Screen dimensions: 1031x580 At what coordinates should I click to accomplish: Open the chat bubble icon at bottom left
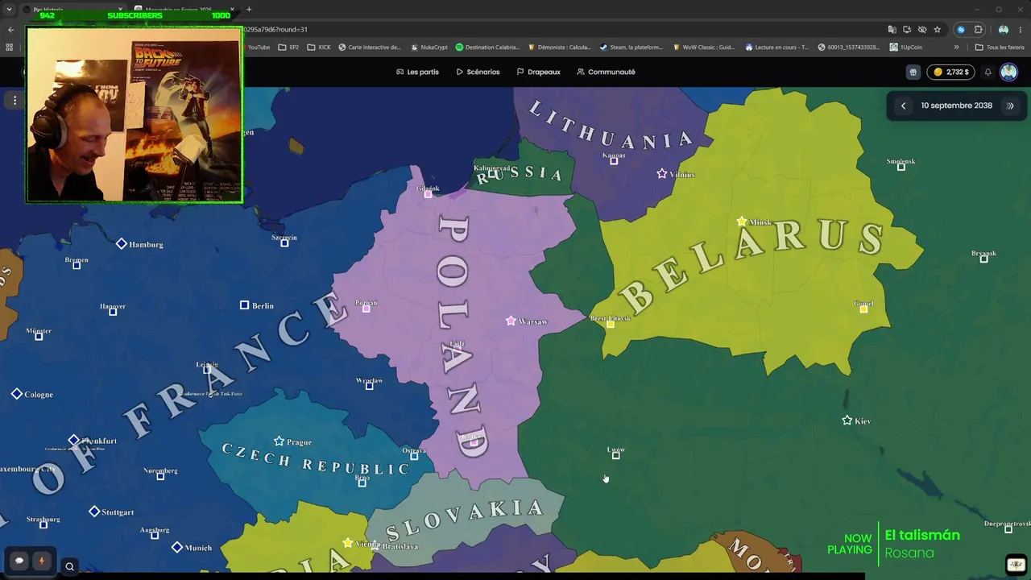tap(19, 561)
